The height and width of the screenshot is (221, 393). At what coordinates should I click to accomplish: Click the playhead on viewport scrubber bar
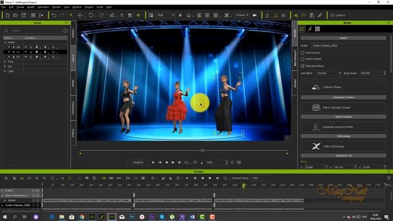click(x=202, y=150)
